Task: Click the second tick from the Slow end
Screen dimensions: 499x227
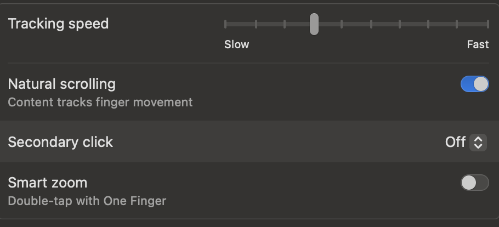Action: point(256,24)
